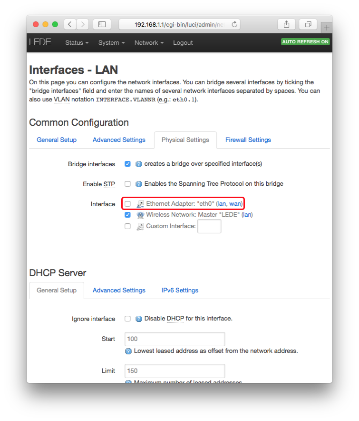The height and width of the screenshot is (421, 359).
Task: Reload the page via refresh icon
Action: (x=234, y=24)
